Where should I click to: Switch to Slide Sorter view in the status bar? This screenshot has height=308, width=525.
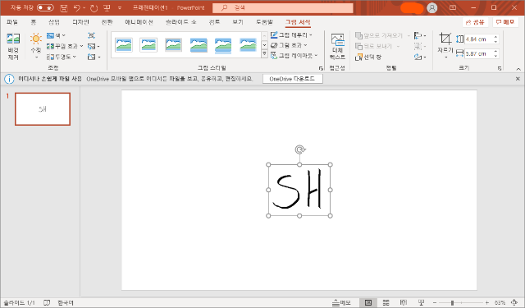[386, 302]
